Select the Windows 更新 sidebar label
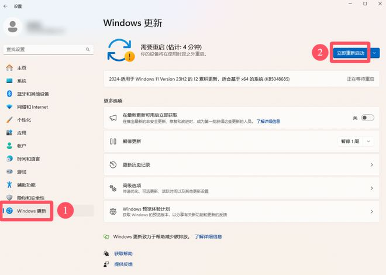 coord(32,211)
